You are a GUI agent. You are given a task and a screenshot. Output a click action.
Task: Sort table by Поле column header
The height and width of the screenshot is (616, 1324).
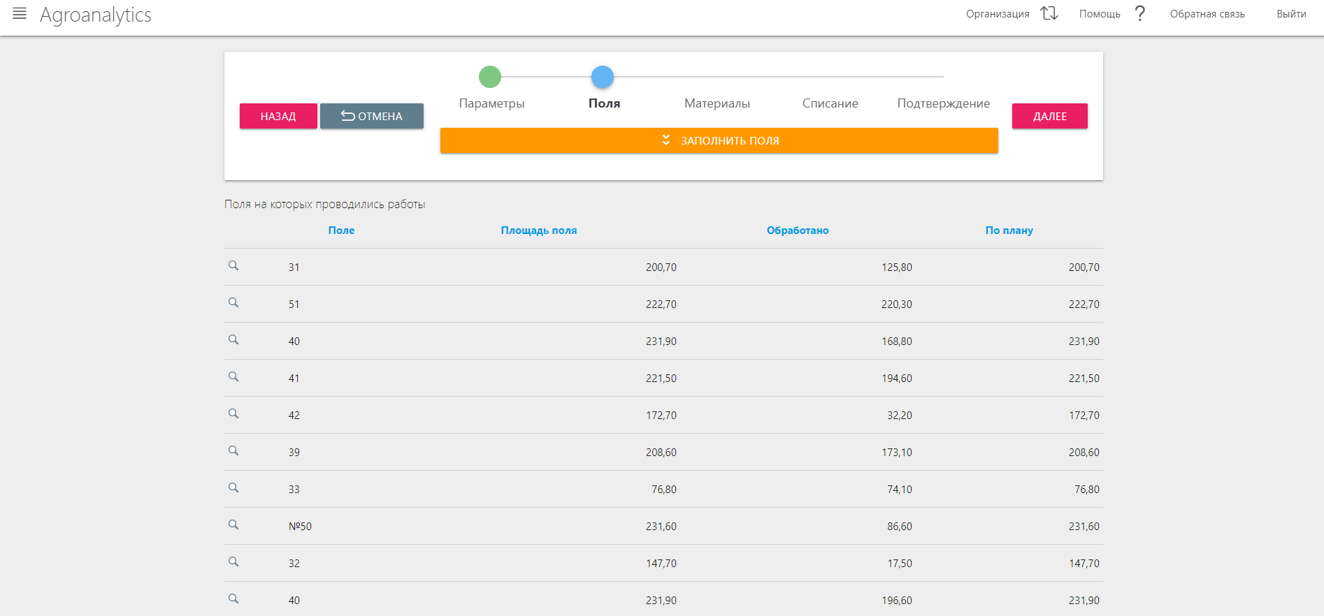(341, 230)
